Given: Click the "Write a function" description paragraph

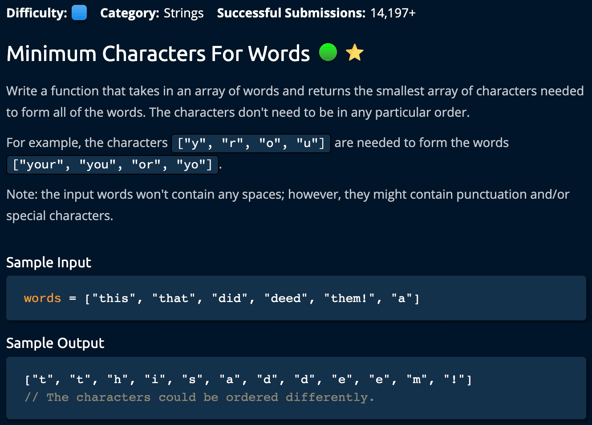Looking at the screenshot, I should tap(295, 102).
